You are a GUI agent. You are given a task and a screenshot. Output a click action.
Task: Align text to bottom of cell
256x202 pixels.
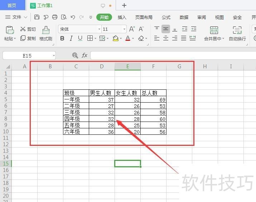point(175,29)
